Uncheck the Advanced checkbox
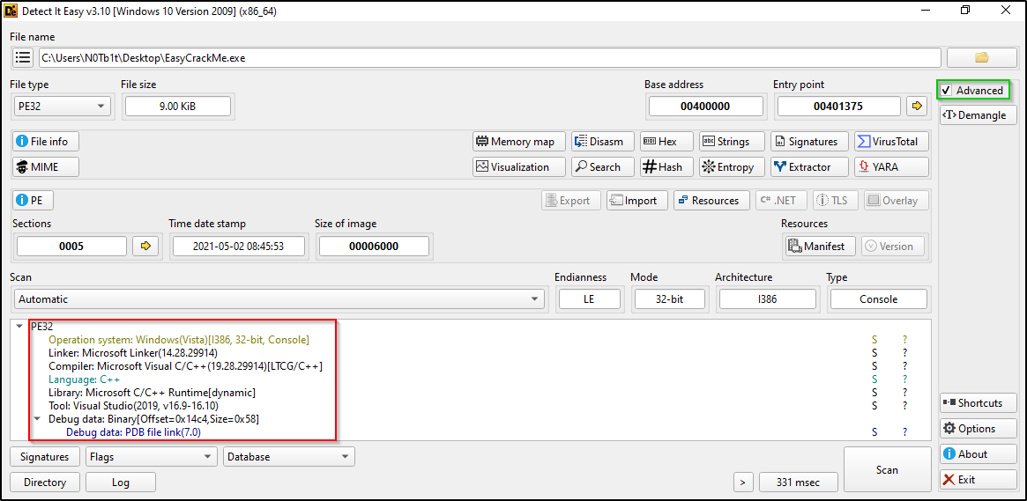 [947, 91]
